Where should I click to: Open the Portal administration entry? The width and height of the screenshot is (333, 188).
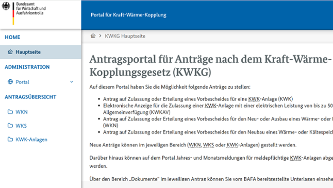[41, 82]
